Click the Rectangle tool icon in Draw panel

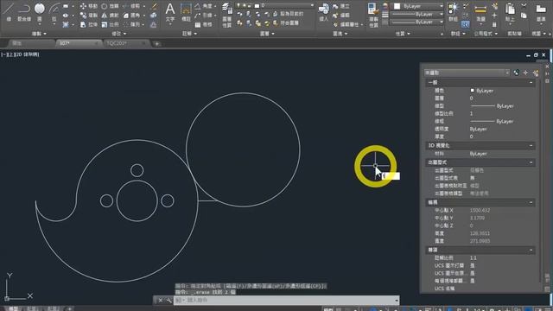coord(66,6)
